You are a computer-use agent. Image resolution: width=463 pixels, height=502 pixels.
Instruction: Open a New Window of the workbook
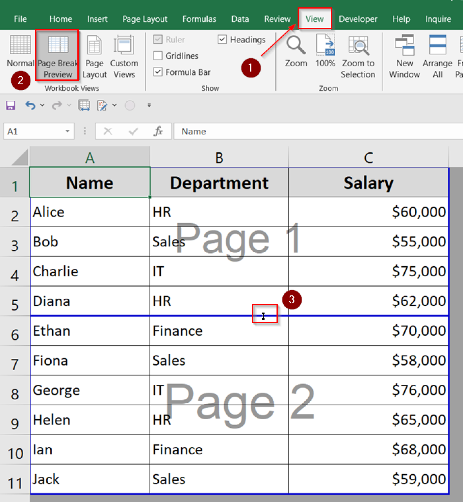(x=404, y=56)
